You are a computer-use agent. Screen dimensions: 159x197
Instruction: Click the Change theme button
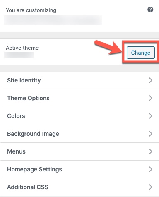point(141,53)
